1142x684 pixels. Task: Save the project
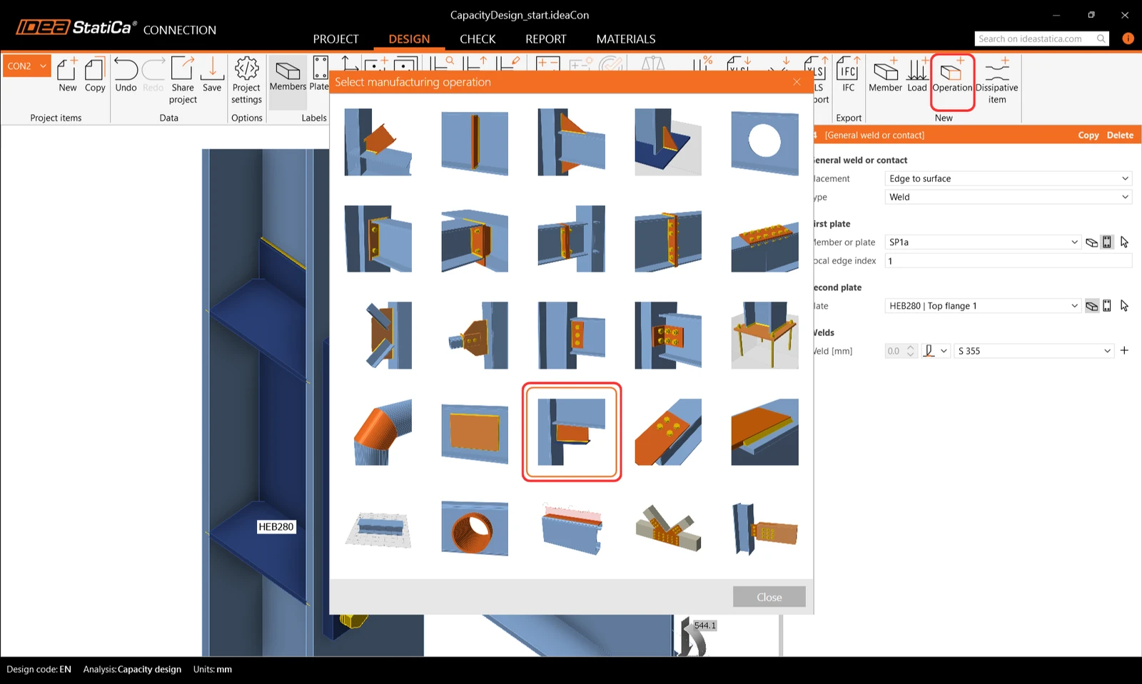tap(212, 75)
